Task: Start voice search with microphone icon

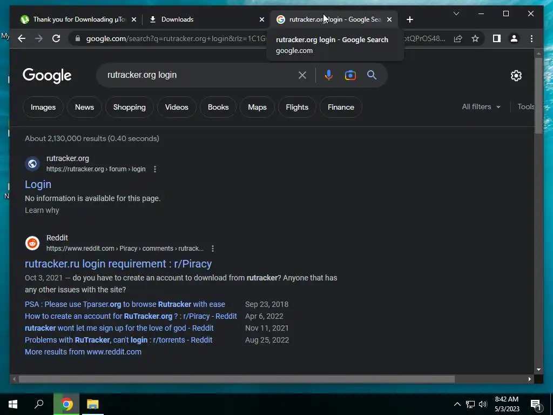Action: pyautogui.click(x=329, y=75)
